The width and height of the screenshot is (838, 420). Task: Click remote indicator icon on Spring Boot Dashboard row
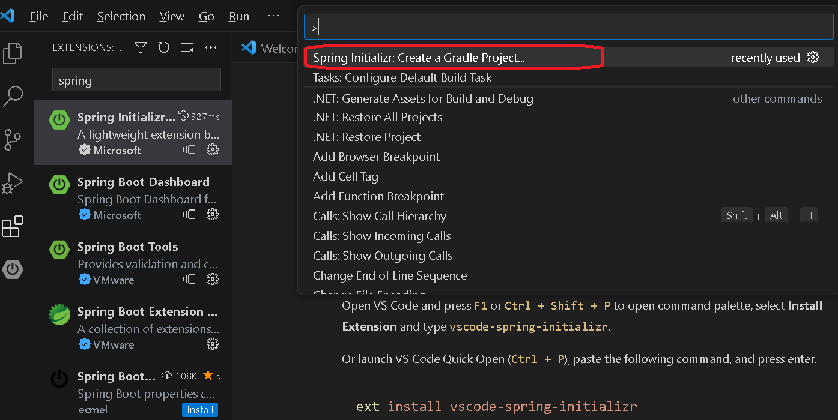pyautogui.click(x=190, y=214)
